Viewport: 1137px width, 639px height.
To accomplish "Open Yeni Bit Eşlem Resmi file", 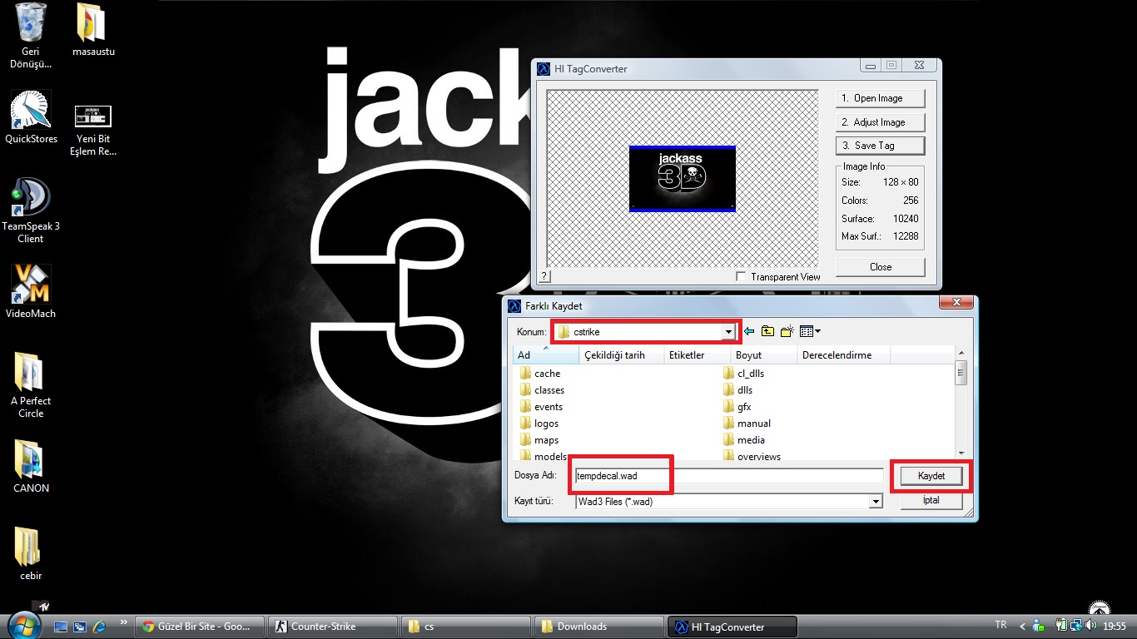I will [x=93, y=130].
